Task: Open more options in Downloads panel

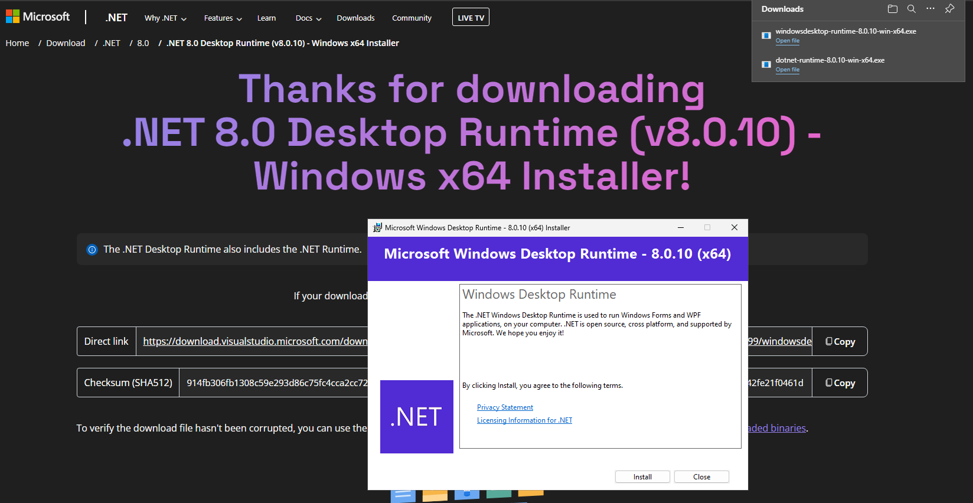Action: click(x=930, y=9)
